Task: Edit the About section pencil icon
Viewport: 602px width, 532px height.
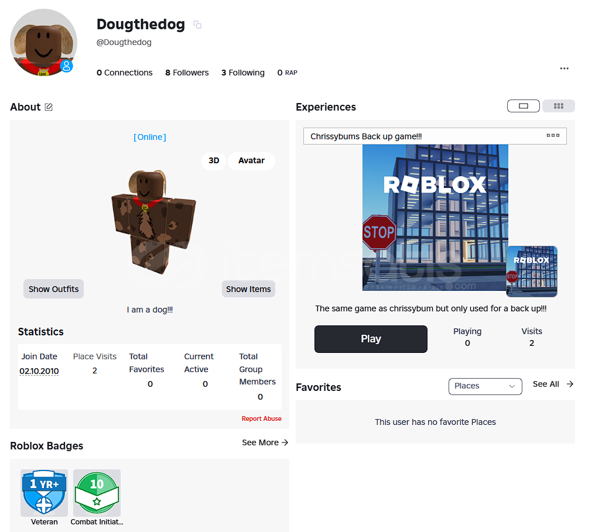Action: [49, 107]
